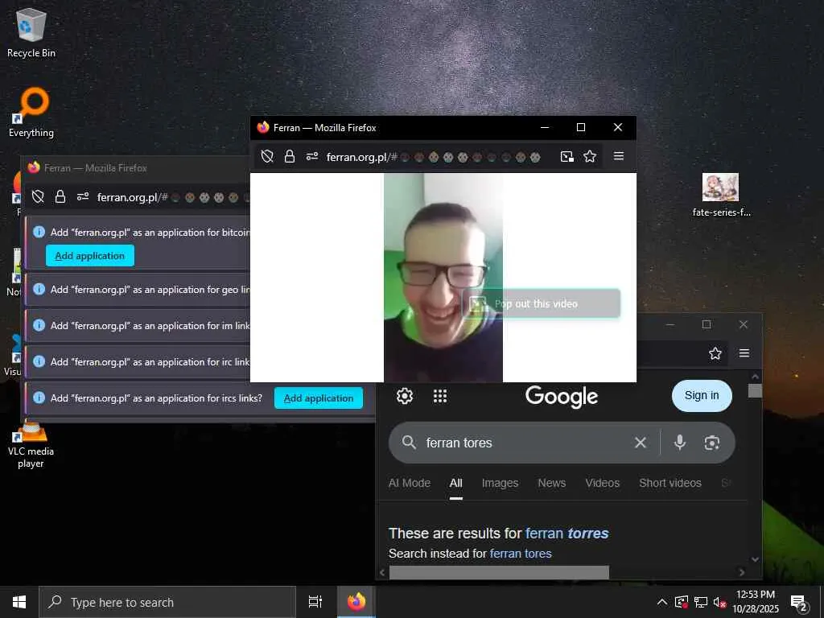Open the VLC media player desktop shortcut
Screen dimensions: 824x618
(31, 446)
